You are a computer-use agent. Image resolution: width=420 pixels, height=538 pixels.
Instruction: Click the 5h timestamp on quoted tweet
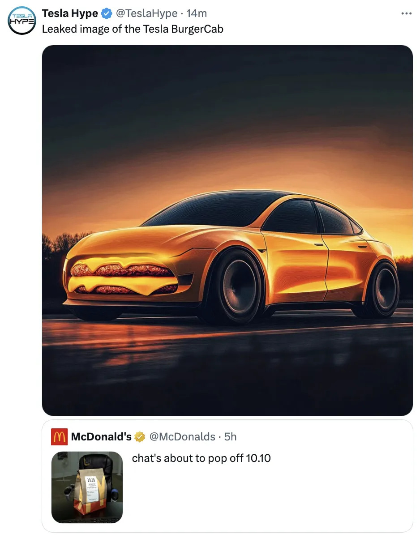pyautogui.click(x=230, y=436)
